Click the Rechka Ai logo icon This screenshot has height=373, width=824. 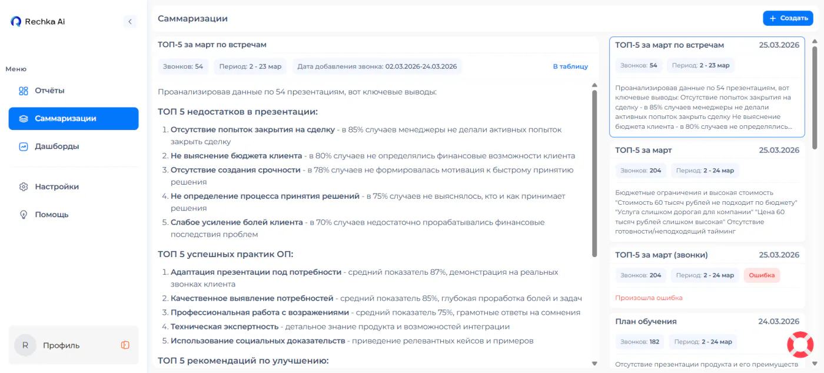point(16,22)
